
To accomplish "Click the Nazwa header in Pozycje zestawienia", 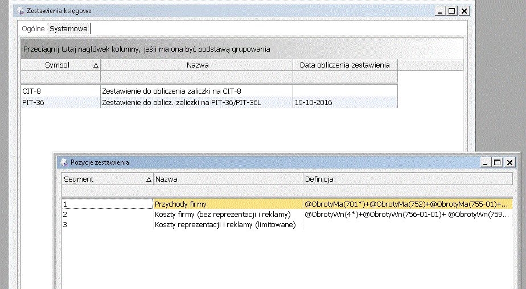I will click(228, 179).
